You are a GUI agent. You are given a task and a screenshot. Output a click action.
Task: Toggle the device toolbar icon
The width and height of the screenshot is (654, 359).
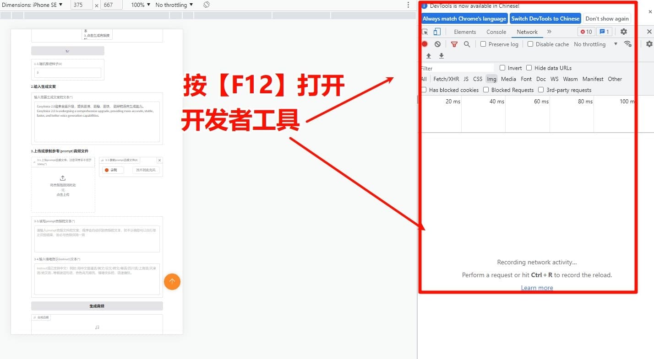(437, 32)
